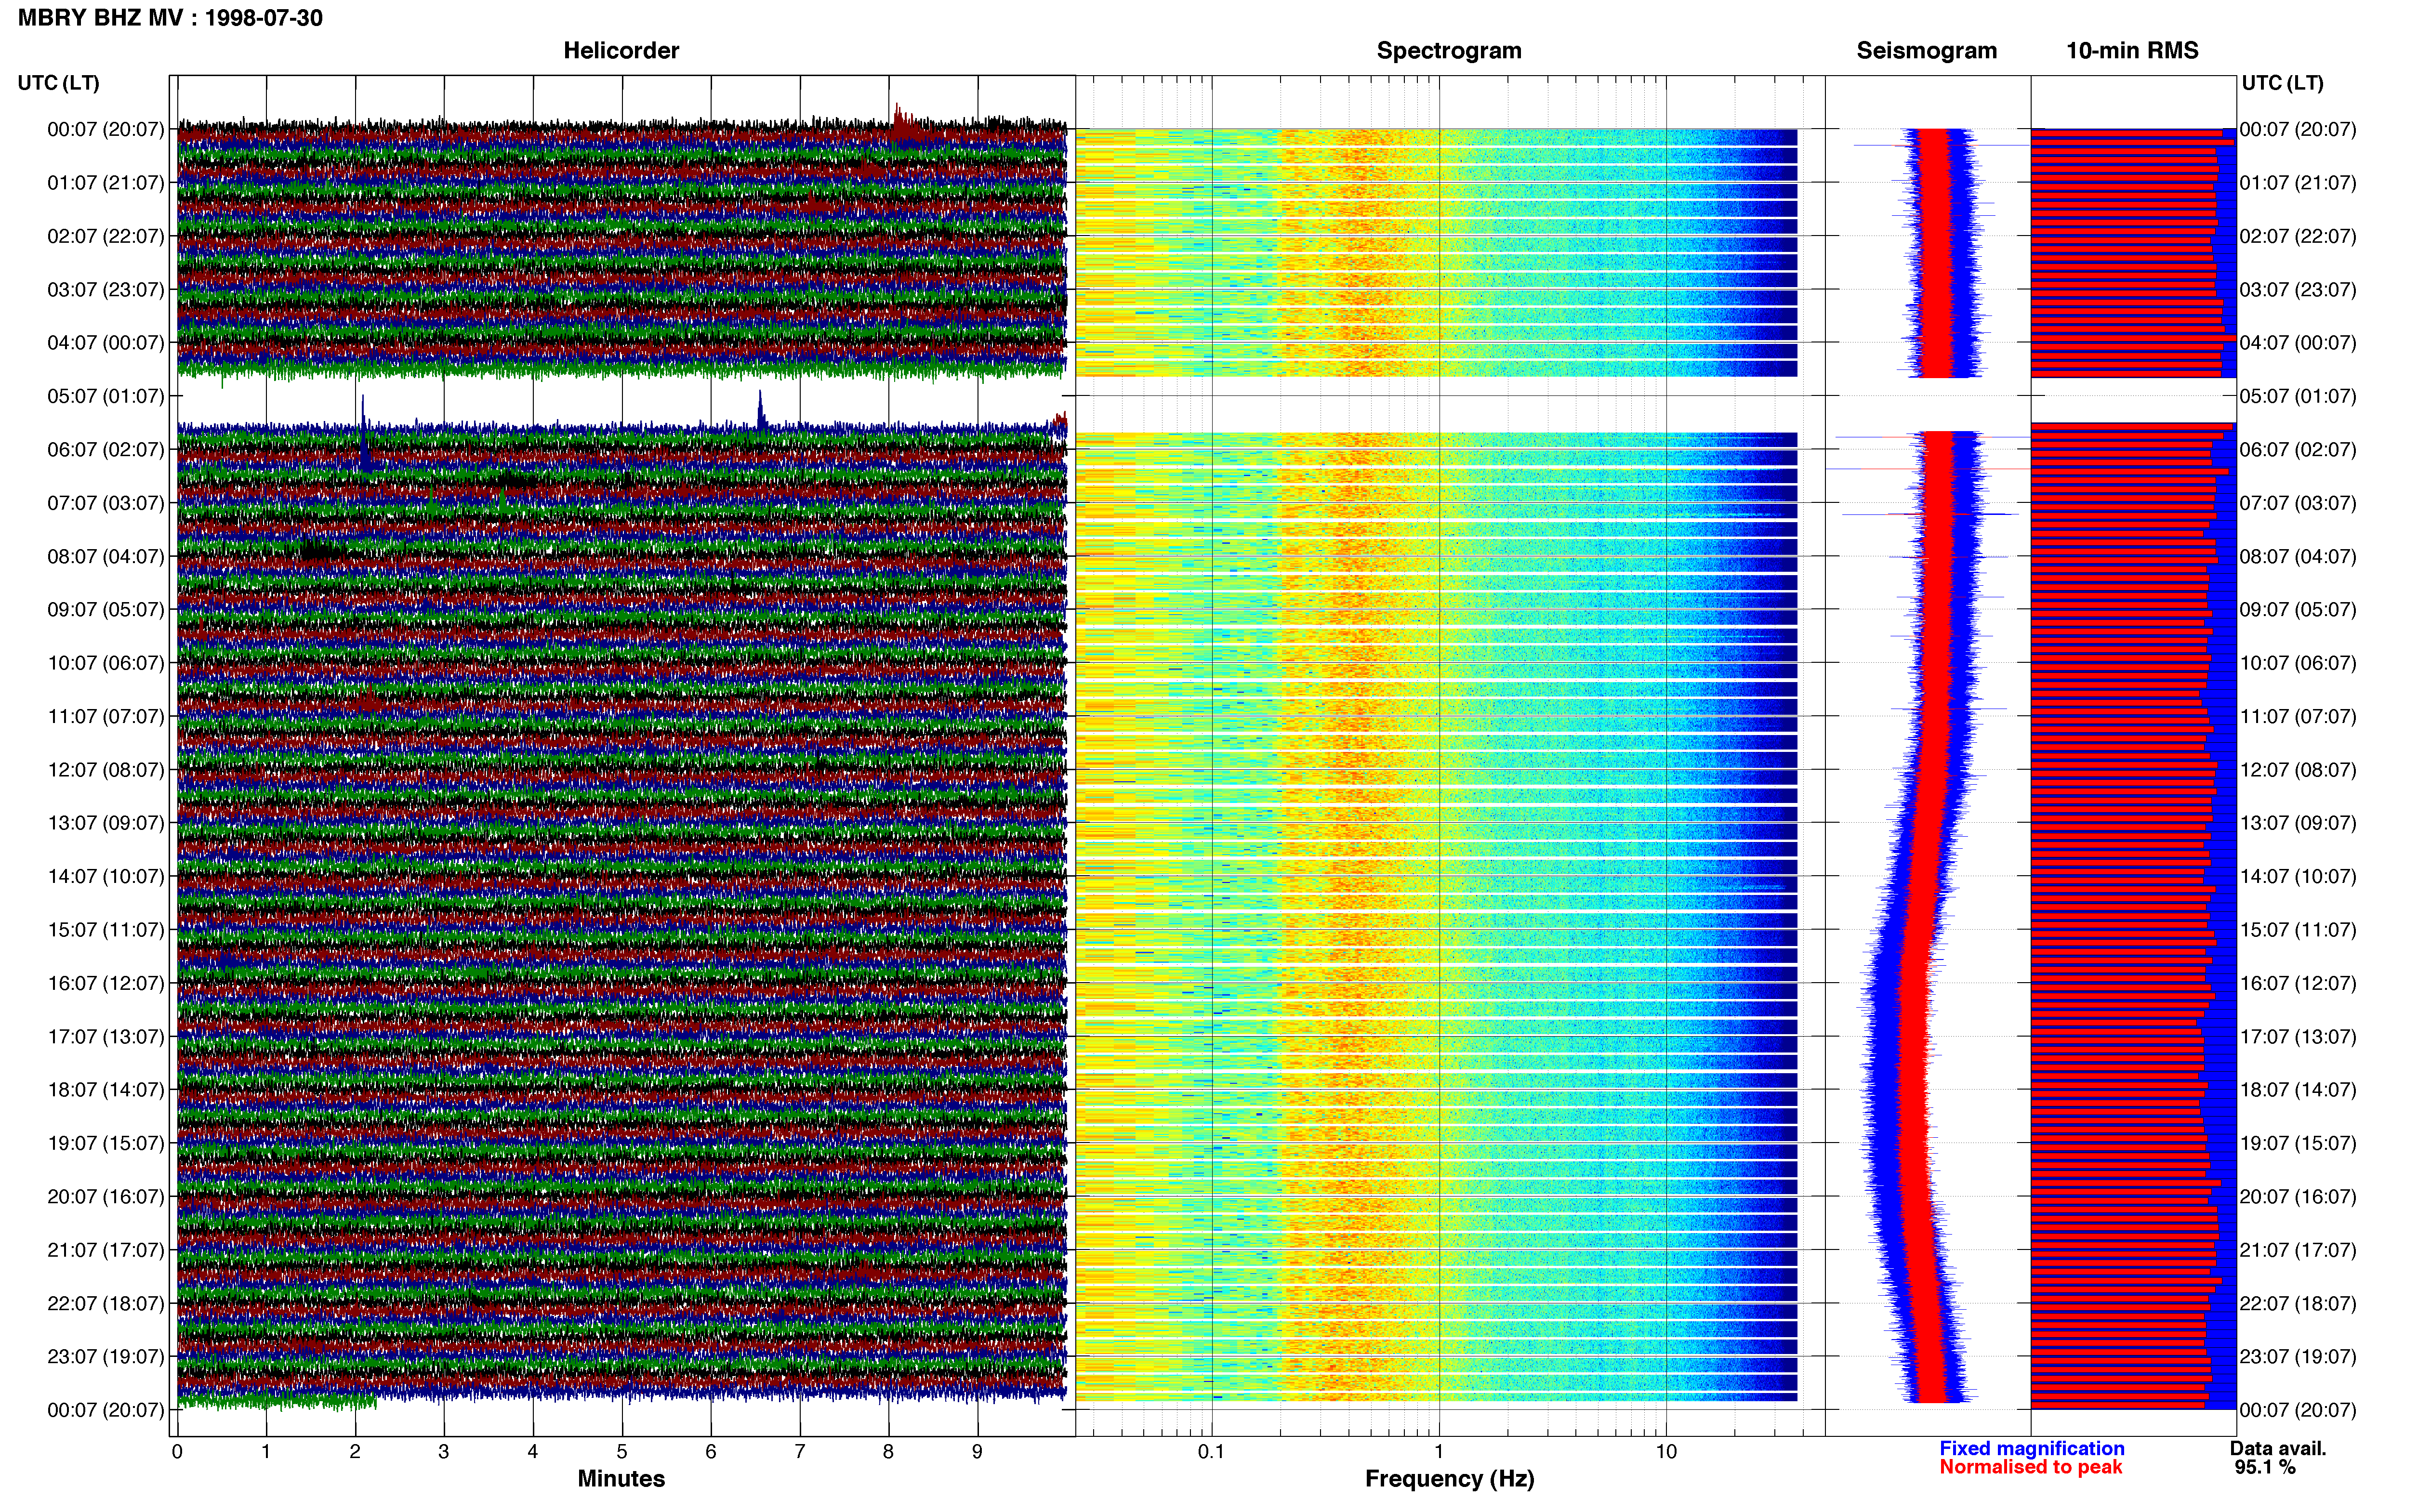Click the '10' frequency tick label
Image resolution: width=2418 pixels, height=1512 pixels.
[1666, 1452]
